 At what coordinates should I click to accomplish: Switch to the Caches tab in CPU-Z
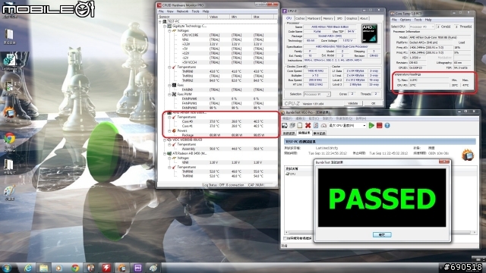click(x=300, y=18)
